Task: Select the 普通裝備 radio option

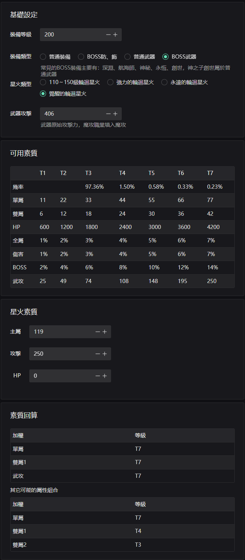Action: click(43, 56)
